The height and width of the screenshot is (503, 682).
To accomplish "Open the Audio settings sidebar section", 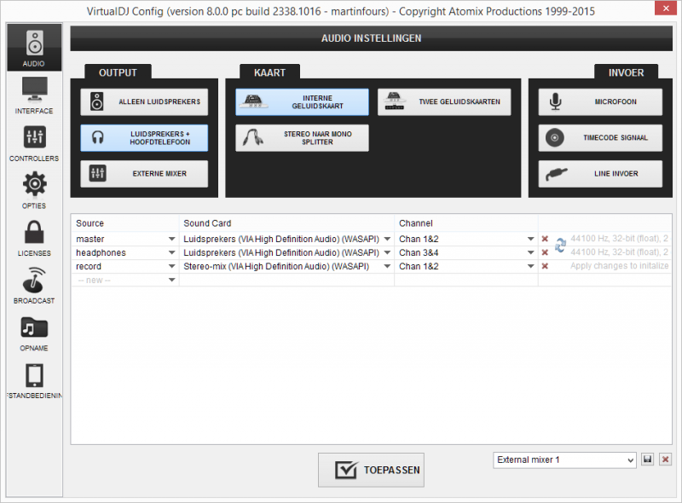I will click(34, 48).
